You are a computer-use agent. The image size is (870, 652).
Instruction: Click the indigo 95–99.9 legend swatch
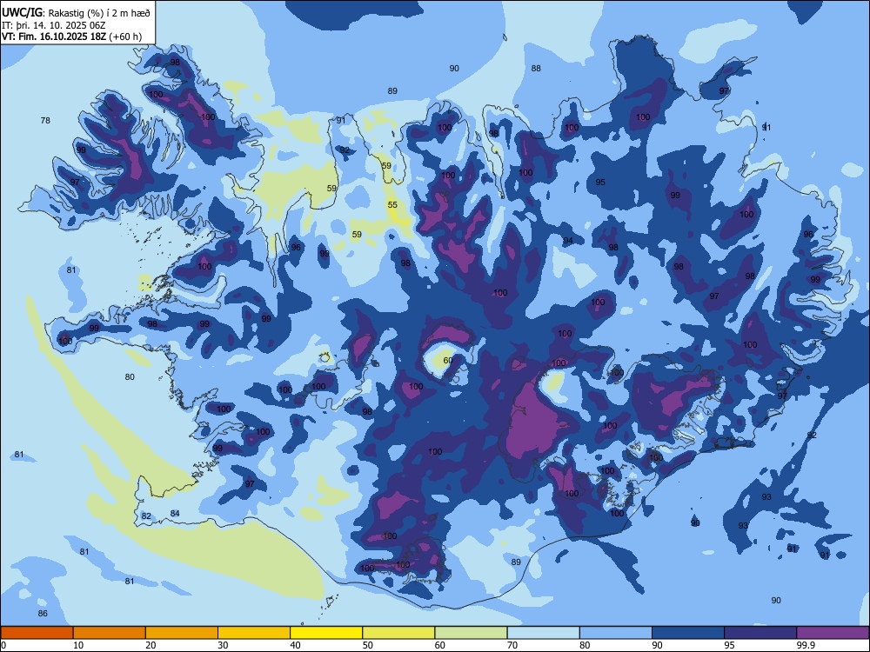[760, 633]
